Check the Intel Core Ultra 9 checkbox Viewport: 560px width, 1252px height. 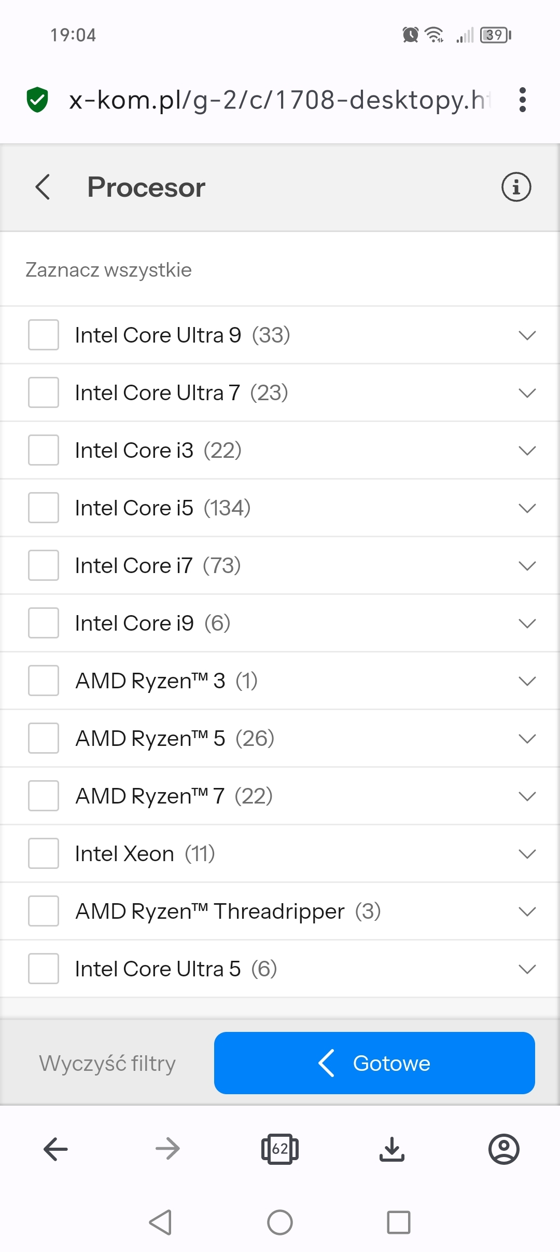[x=44, y=335]
